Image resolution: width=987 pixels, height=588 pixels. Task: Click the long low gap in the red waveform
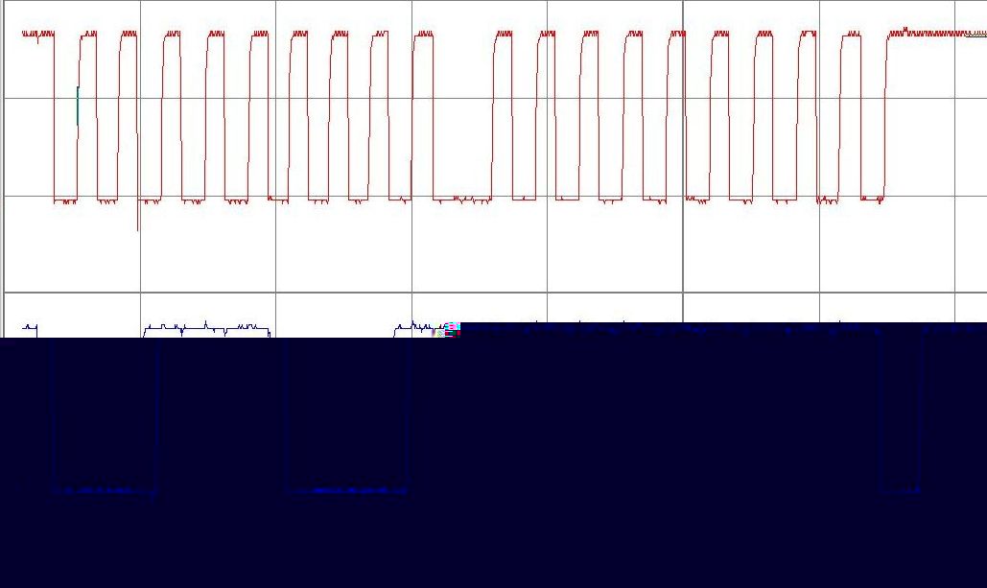click(x=462, y=200)
